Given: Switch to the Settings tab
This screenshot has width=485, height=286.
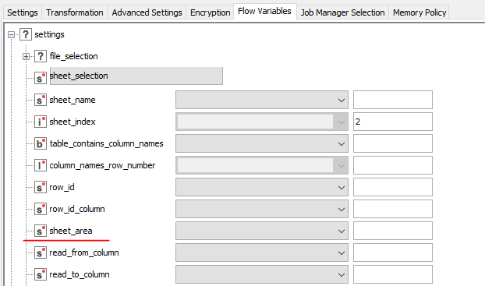Looking at the screenshot, I should (23, 12).
